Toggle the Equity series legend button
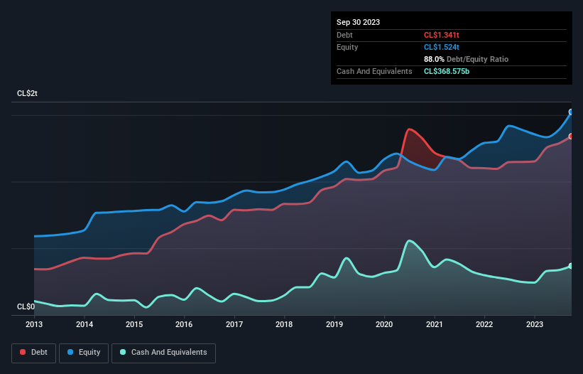The image size is (583, 374). pos(83,352)
